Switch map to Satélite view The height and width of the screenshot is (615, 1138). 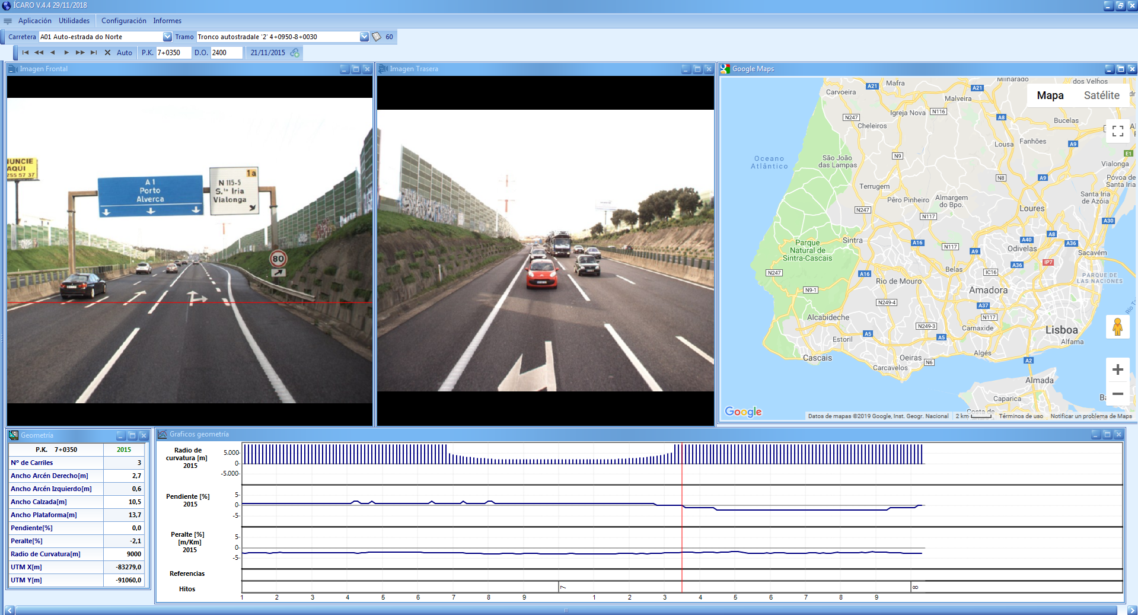tap(1101, 95)
